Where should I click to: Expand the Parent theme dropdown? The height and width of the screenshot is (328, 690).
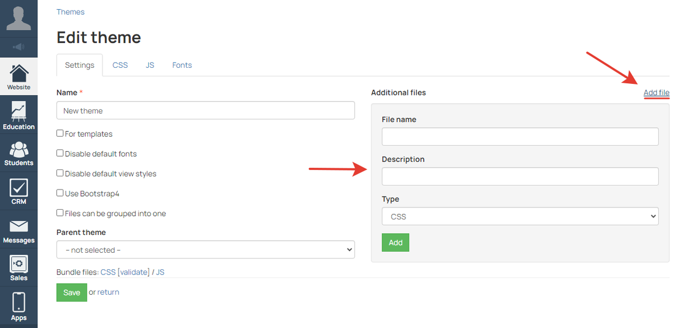point(205,250)
